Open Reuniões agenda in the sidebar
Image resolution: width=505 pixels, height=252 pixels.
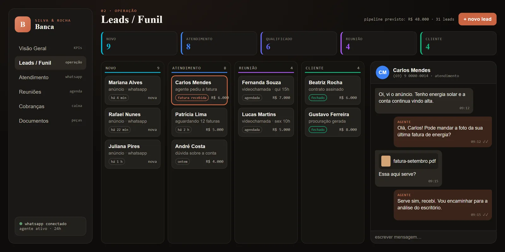tap(50, 92)
